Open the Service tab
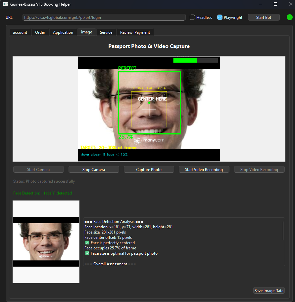The height and width of the screenshot is (302, 295). [x=106, y=32]
